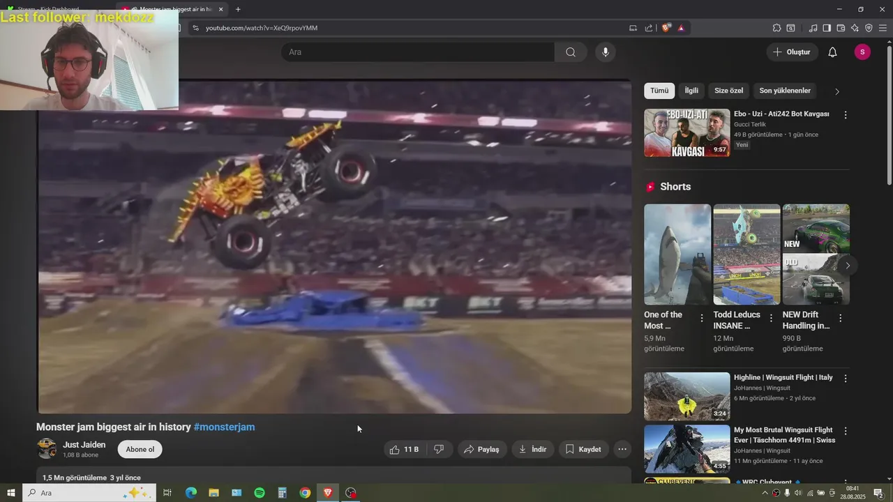Select the Size özel filter chip
The height and width of the screenshot is (502, 893).
pyautogui.click(x=729, y=91)
